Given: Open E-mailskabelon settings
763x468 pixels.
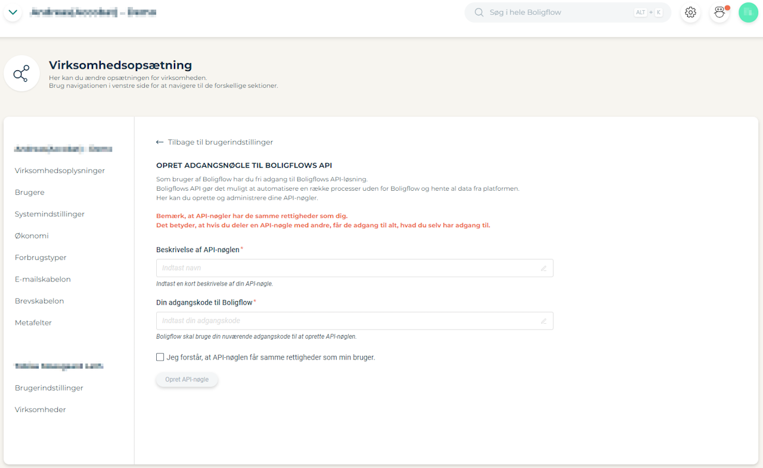Looking at the screenshot, I should 43,279.
